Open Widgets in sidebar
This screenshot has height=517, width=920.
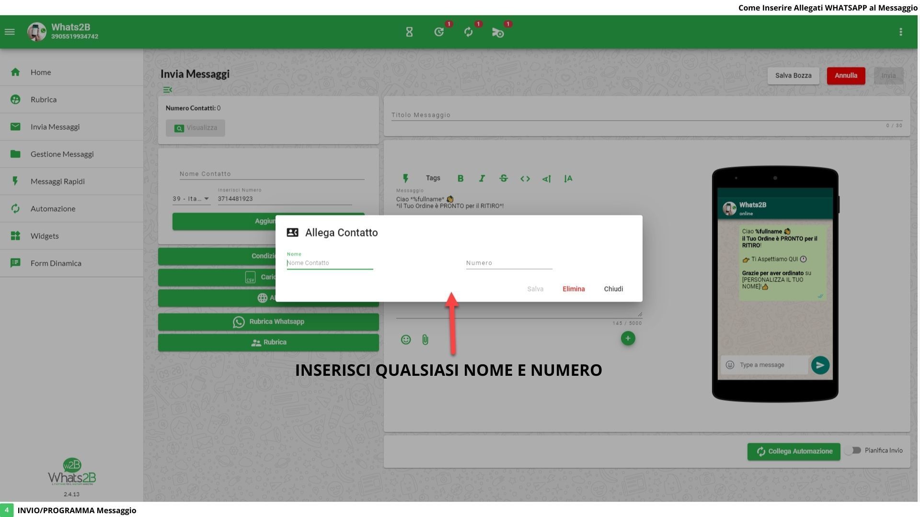(x=72, y=236)
